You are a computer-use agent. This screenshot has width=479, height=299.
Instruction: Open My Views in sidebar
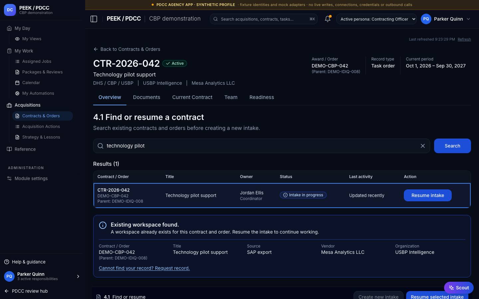pyautogui.click(x=42, y=39)
